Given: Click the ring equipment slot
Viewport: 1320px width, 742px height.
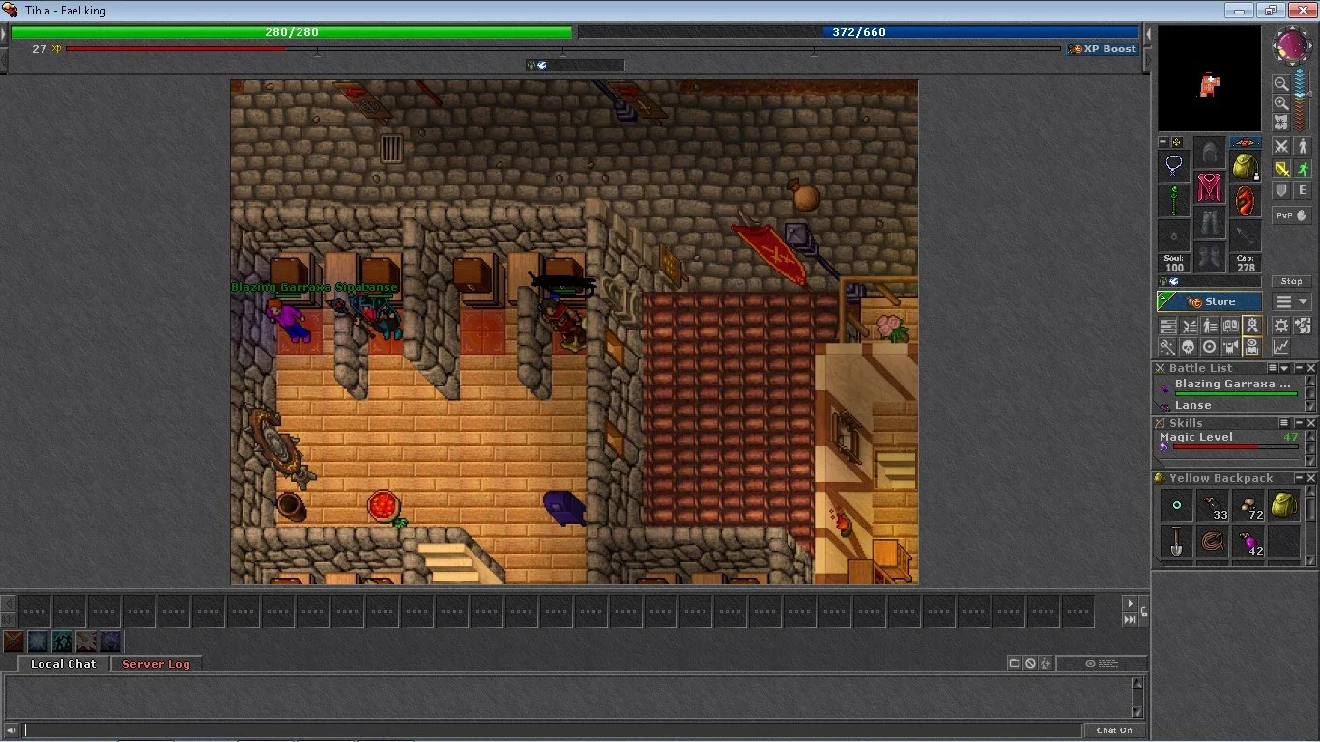Looking at the screenshot, I should tap(1174, 236).
